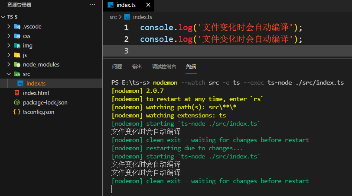Click the package-lock.json file icon
Screen dimensions: 352x196
(17, 102)
